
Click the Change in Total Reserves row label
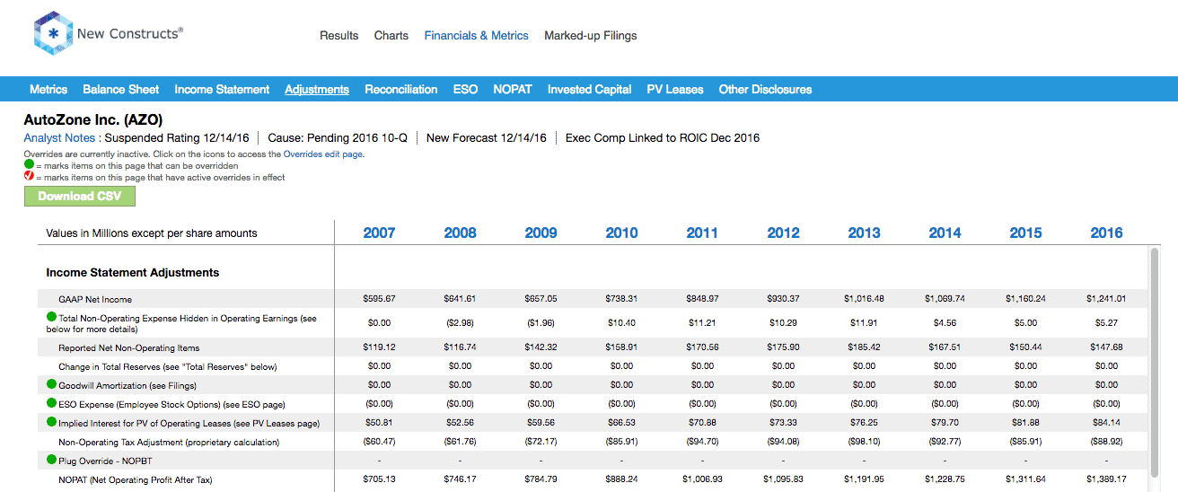click(x=168, y=366)
